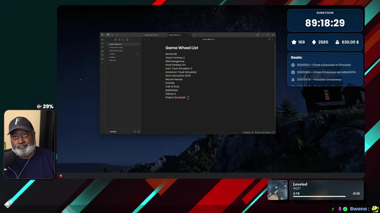This screenshot has height=213, width=380.
Task: Open the note's more options menu
Action: (273, 39)
